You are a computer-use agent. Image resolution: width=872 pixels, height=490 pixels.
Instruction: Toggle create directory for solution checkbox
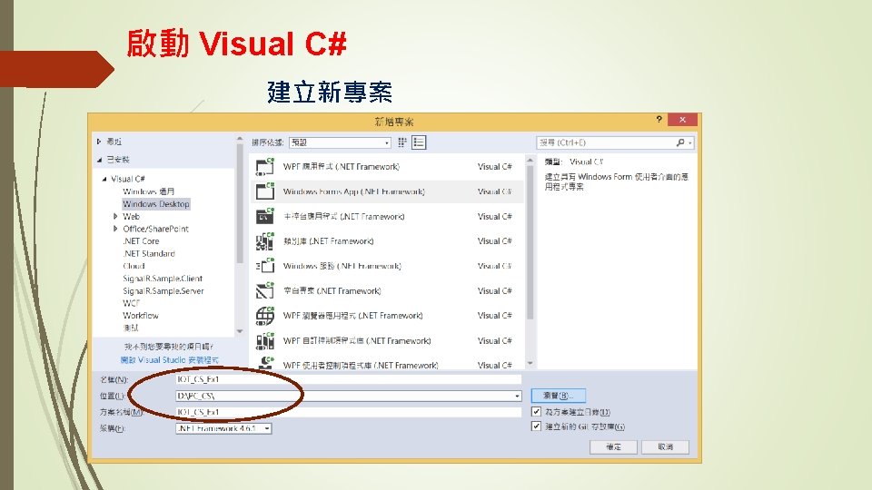[536, 412]
